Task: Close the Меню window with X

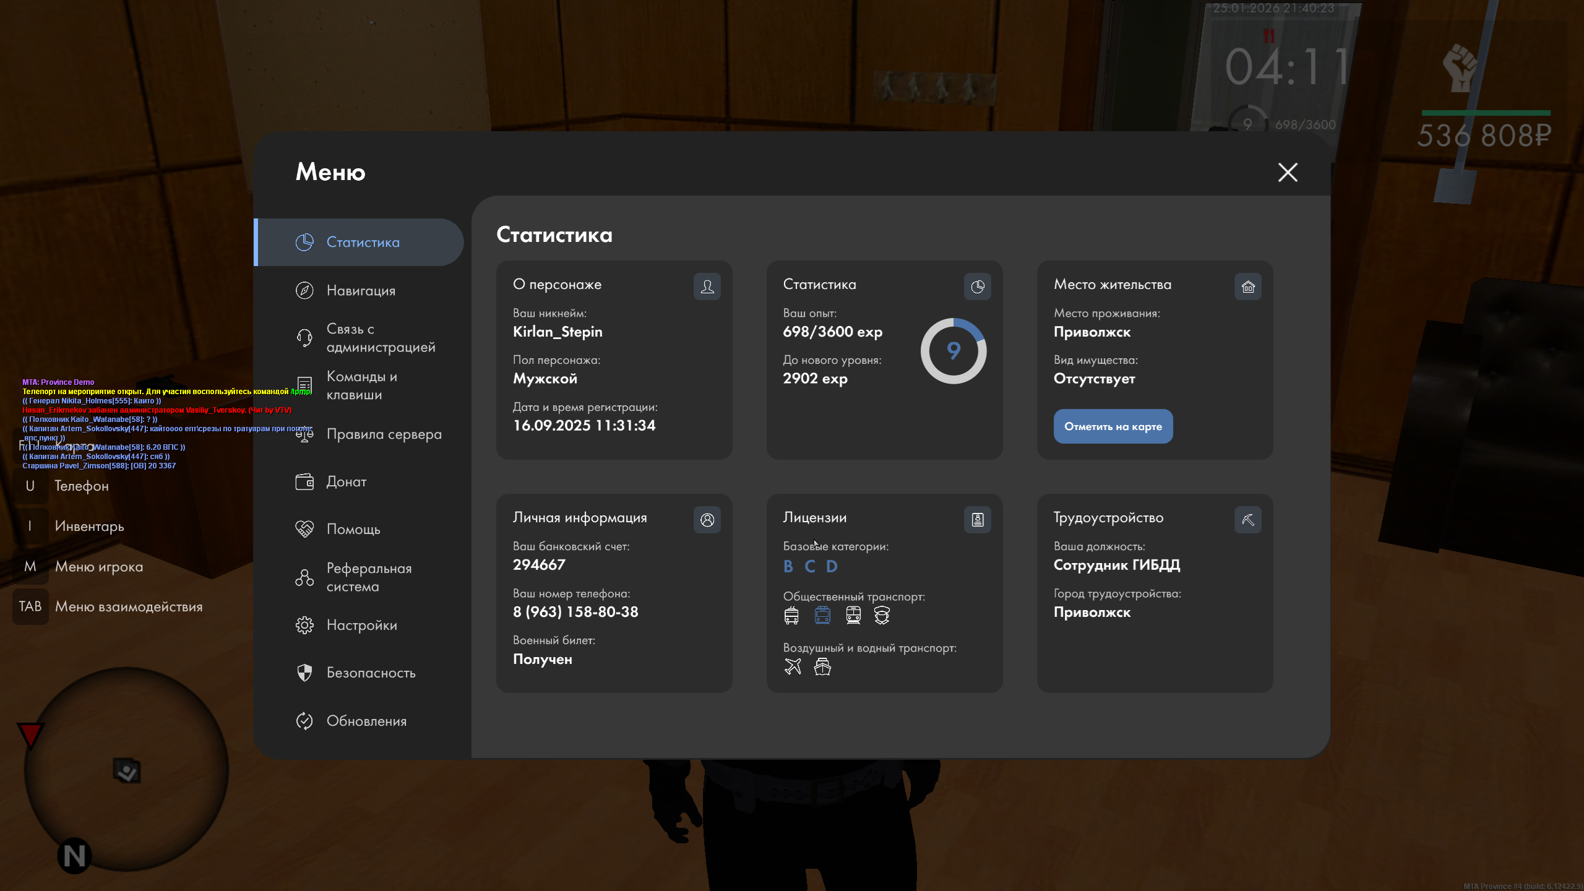Action: coord(1288,172)
